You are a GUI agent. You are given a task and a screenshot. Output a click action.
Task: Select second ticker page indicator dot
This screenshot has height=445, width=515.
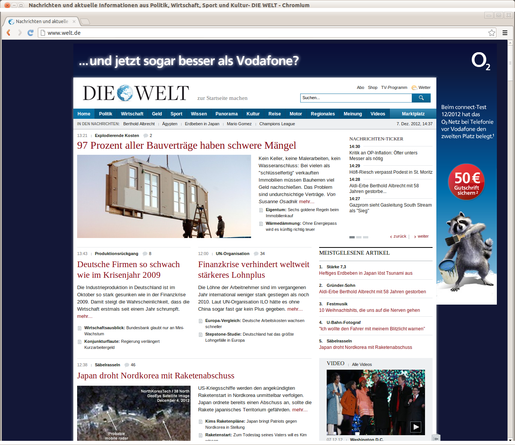[x=359, y=237]
